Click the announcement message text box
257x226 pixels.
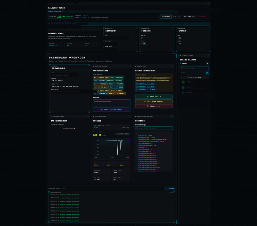[111, 103]
